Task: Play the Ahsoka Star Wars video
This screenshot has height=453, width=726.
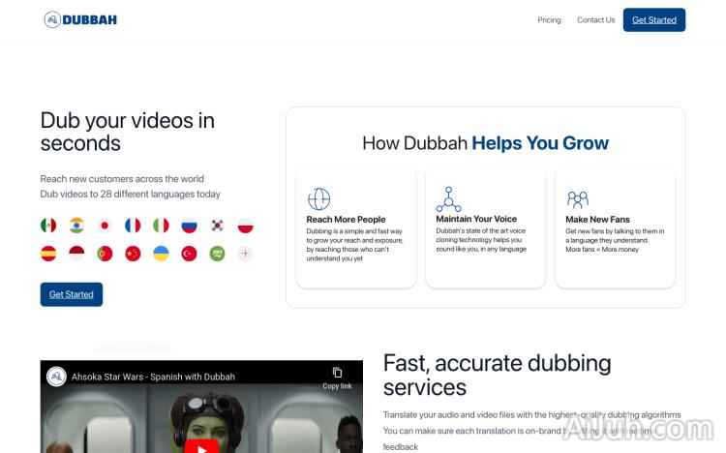Action: (x=201, y=446)
